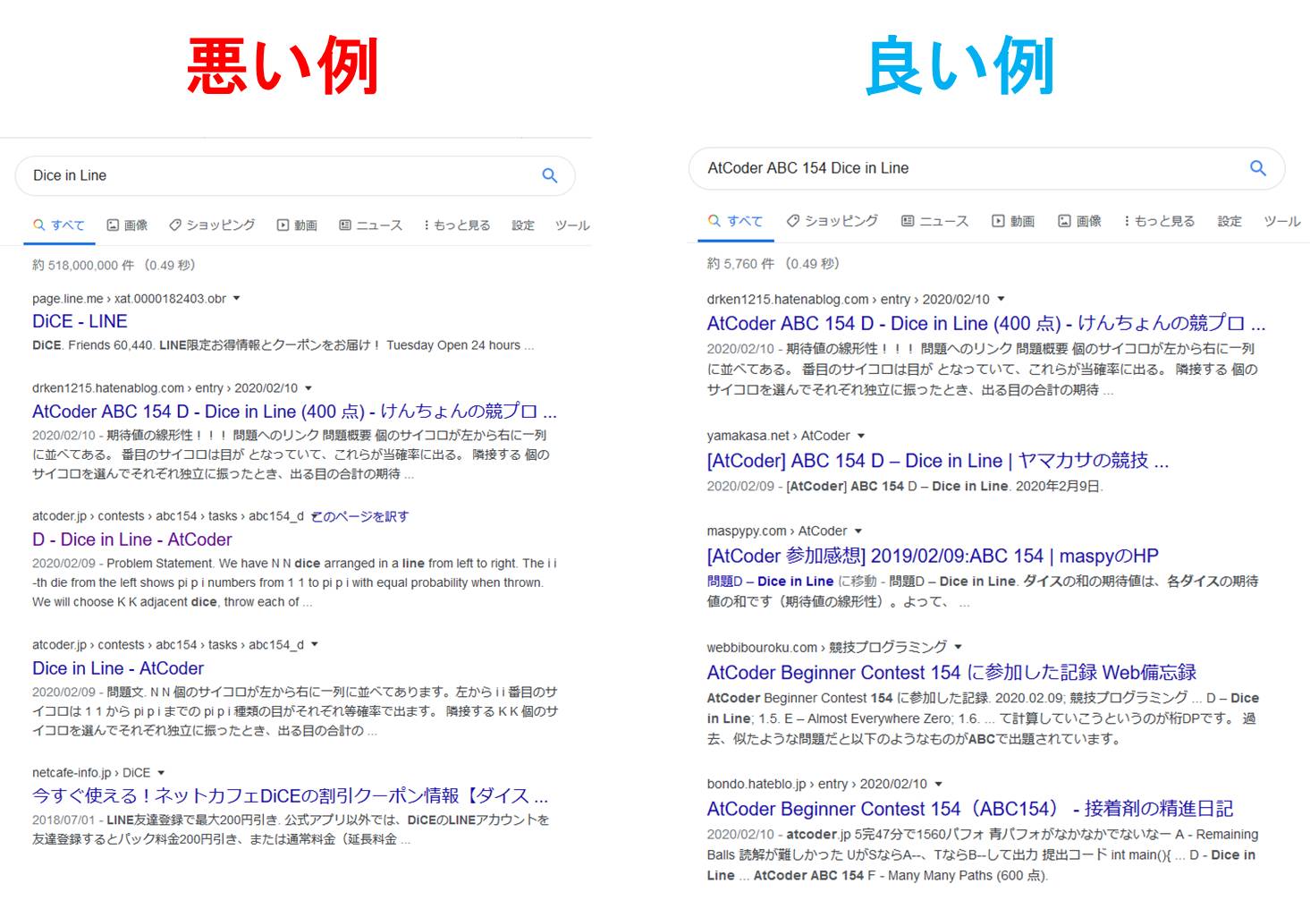Expand the dropdown arrow next to page.line.me result

click(x=236, y=299)
